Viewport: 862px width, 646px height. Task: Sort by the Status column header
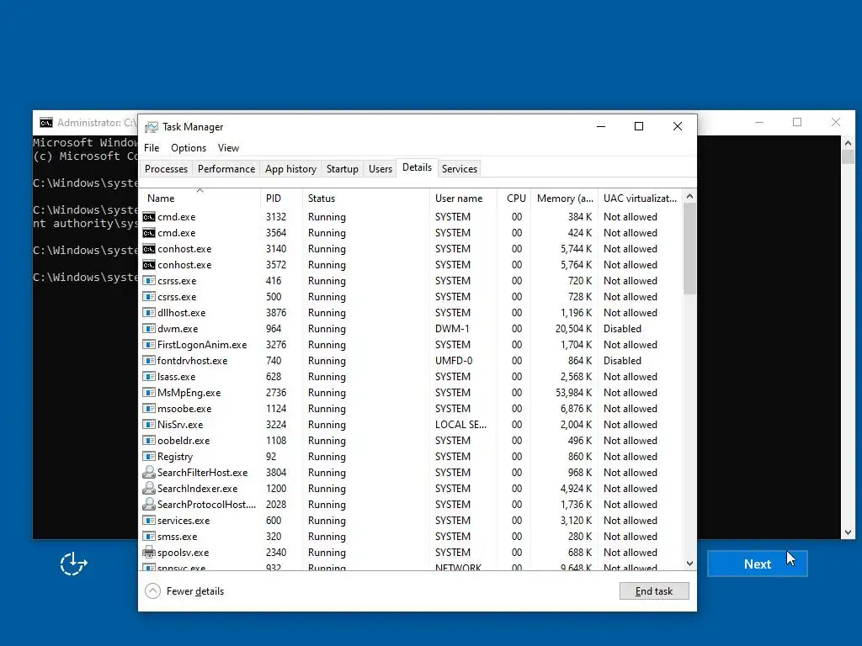tap(366, 199)
